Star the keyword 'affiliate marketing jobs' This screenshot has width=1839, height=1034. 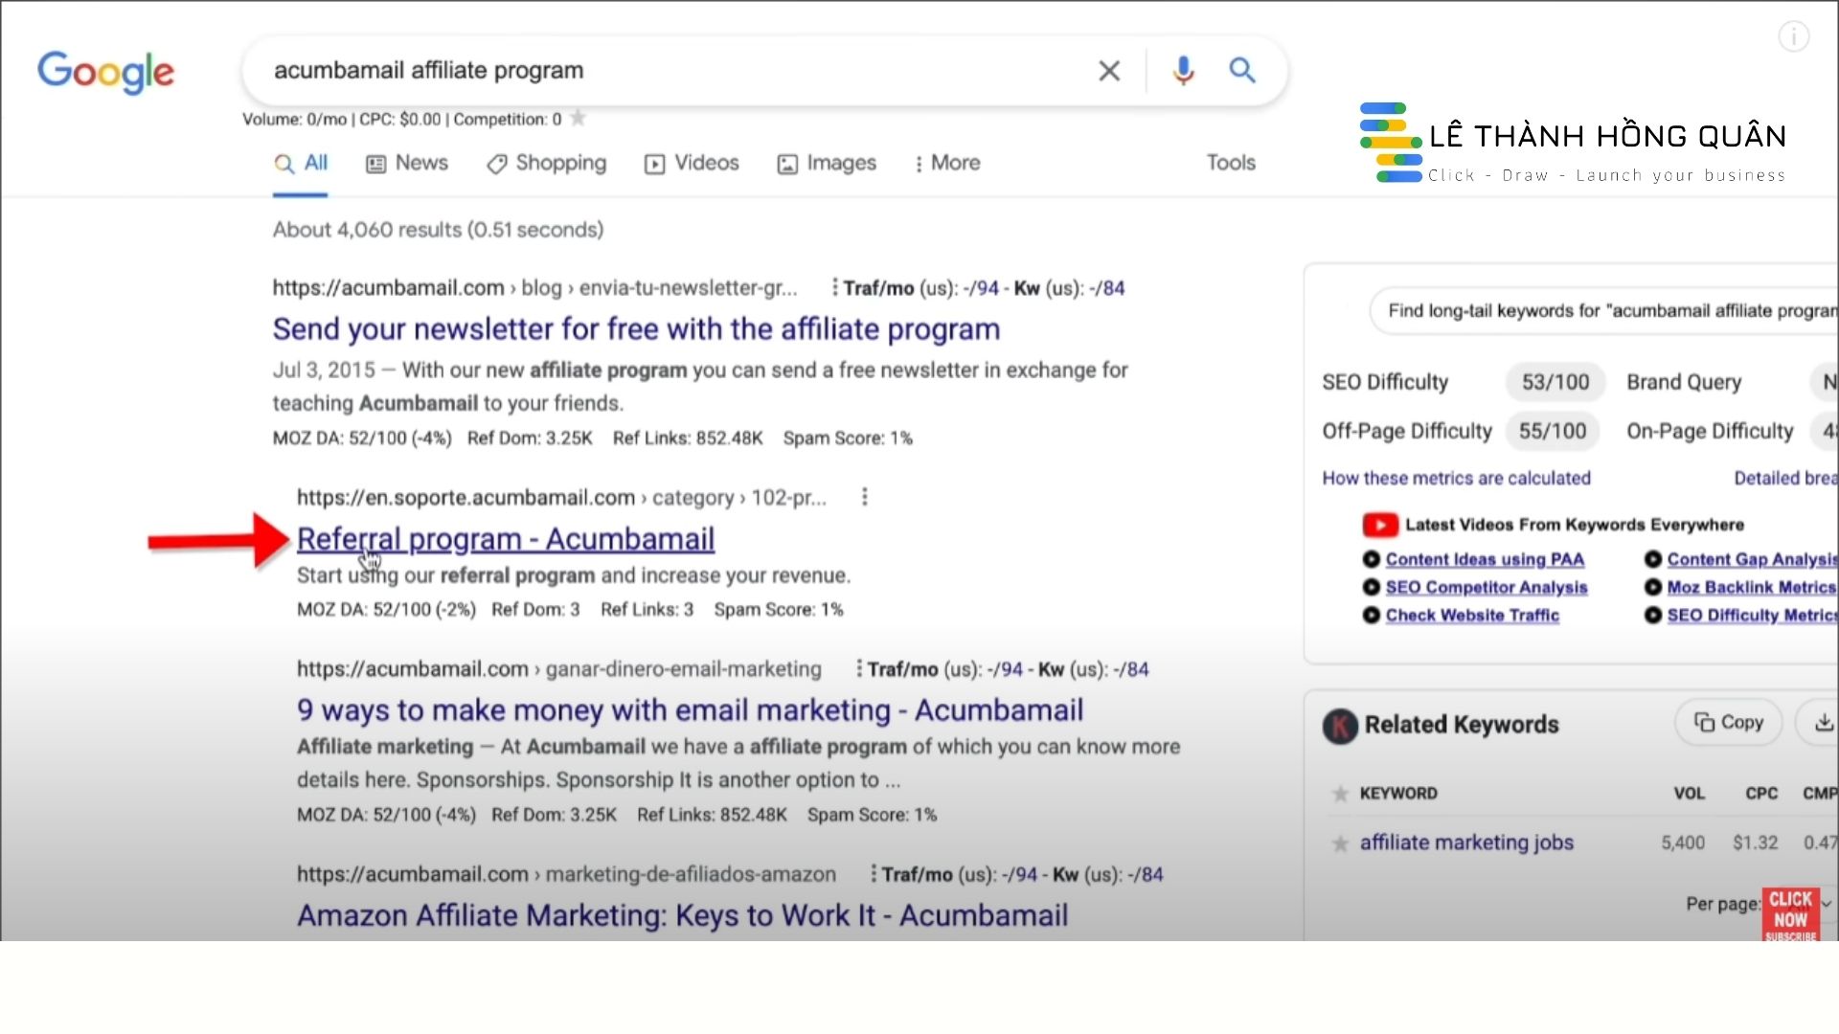(1338, 843)
